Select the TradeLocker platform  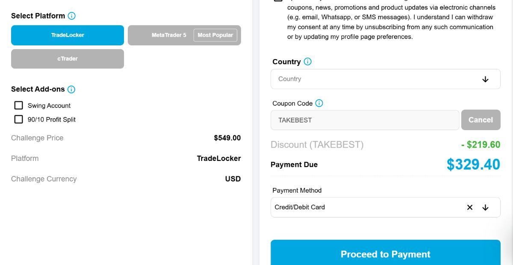click(68, 35)
